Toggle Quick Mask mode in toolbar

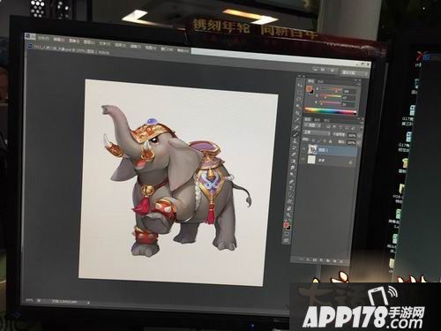287,234
